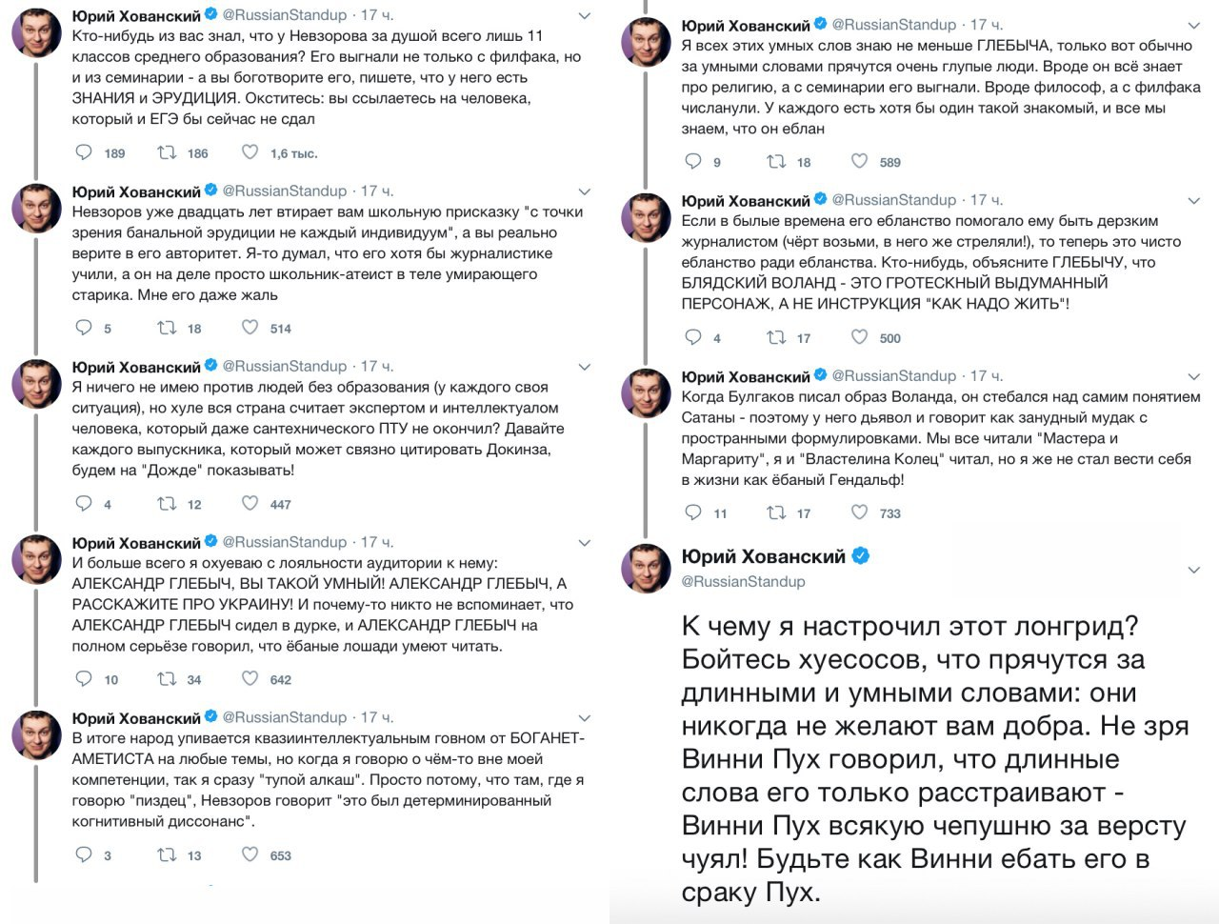The image size is (1219, 924).
Task: Retweet the tweet with 34 retweets
Action: (167, 679)
